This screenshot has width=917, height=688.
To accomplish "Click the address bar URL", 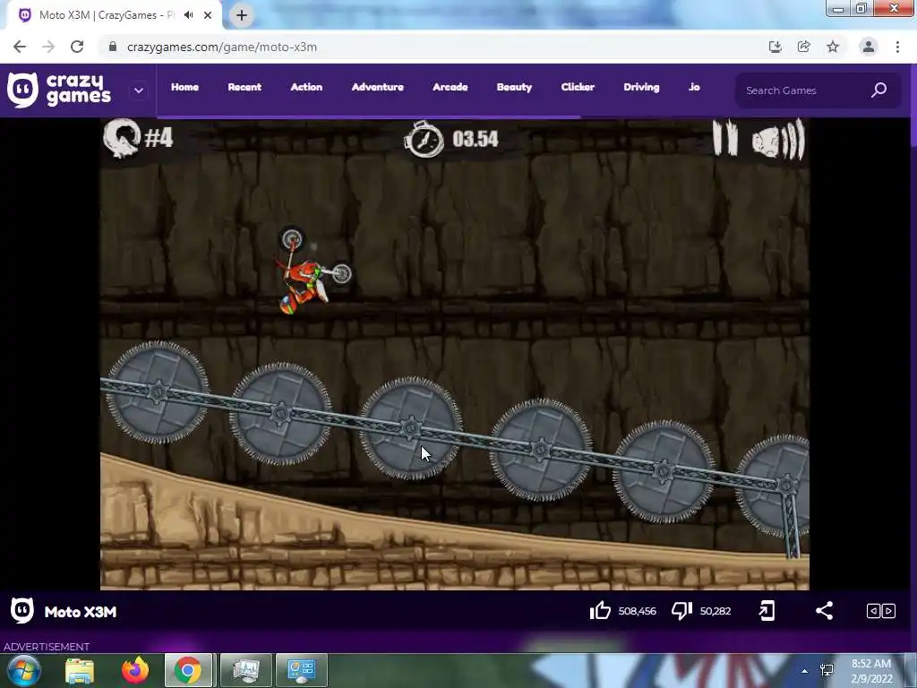I will tap(222, 47).
